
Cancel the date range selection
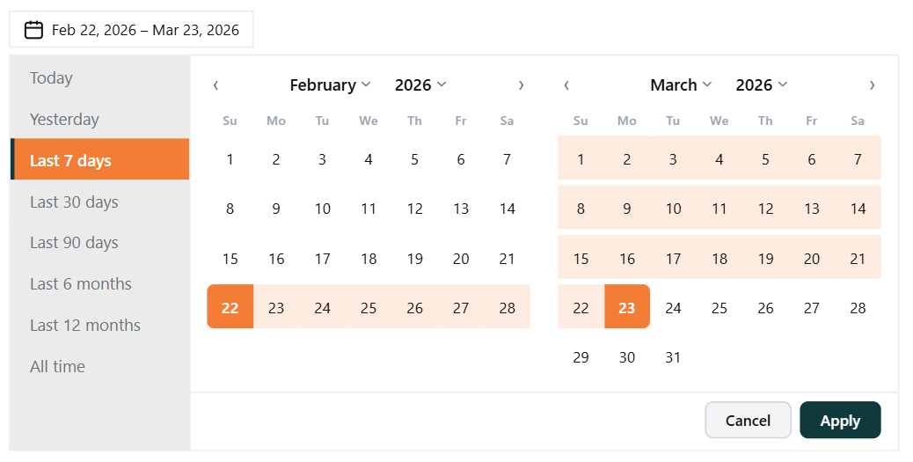[748, 421]
